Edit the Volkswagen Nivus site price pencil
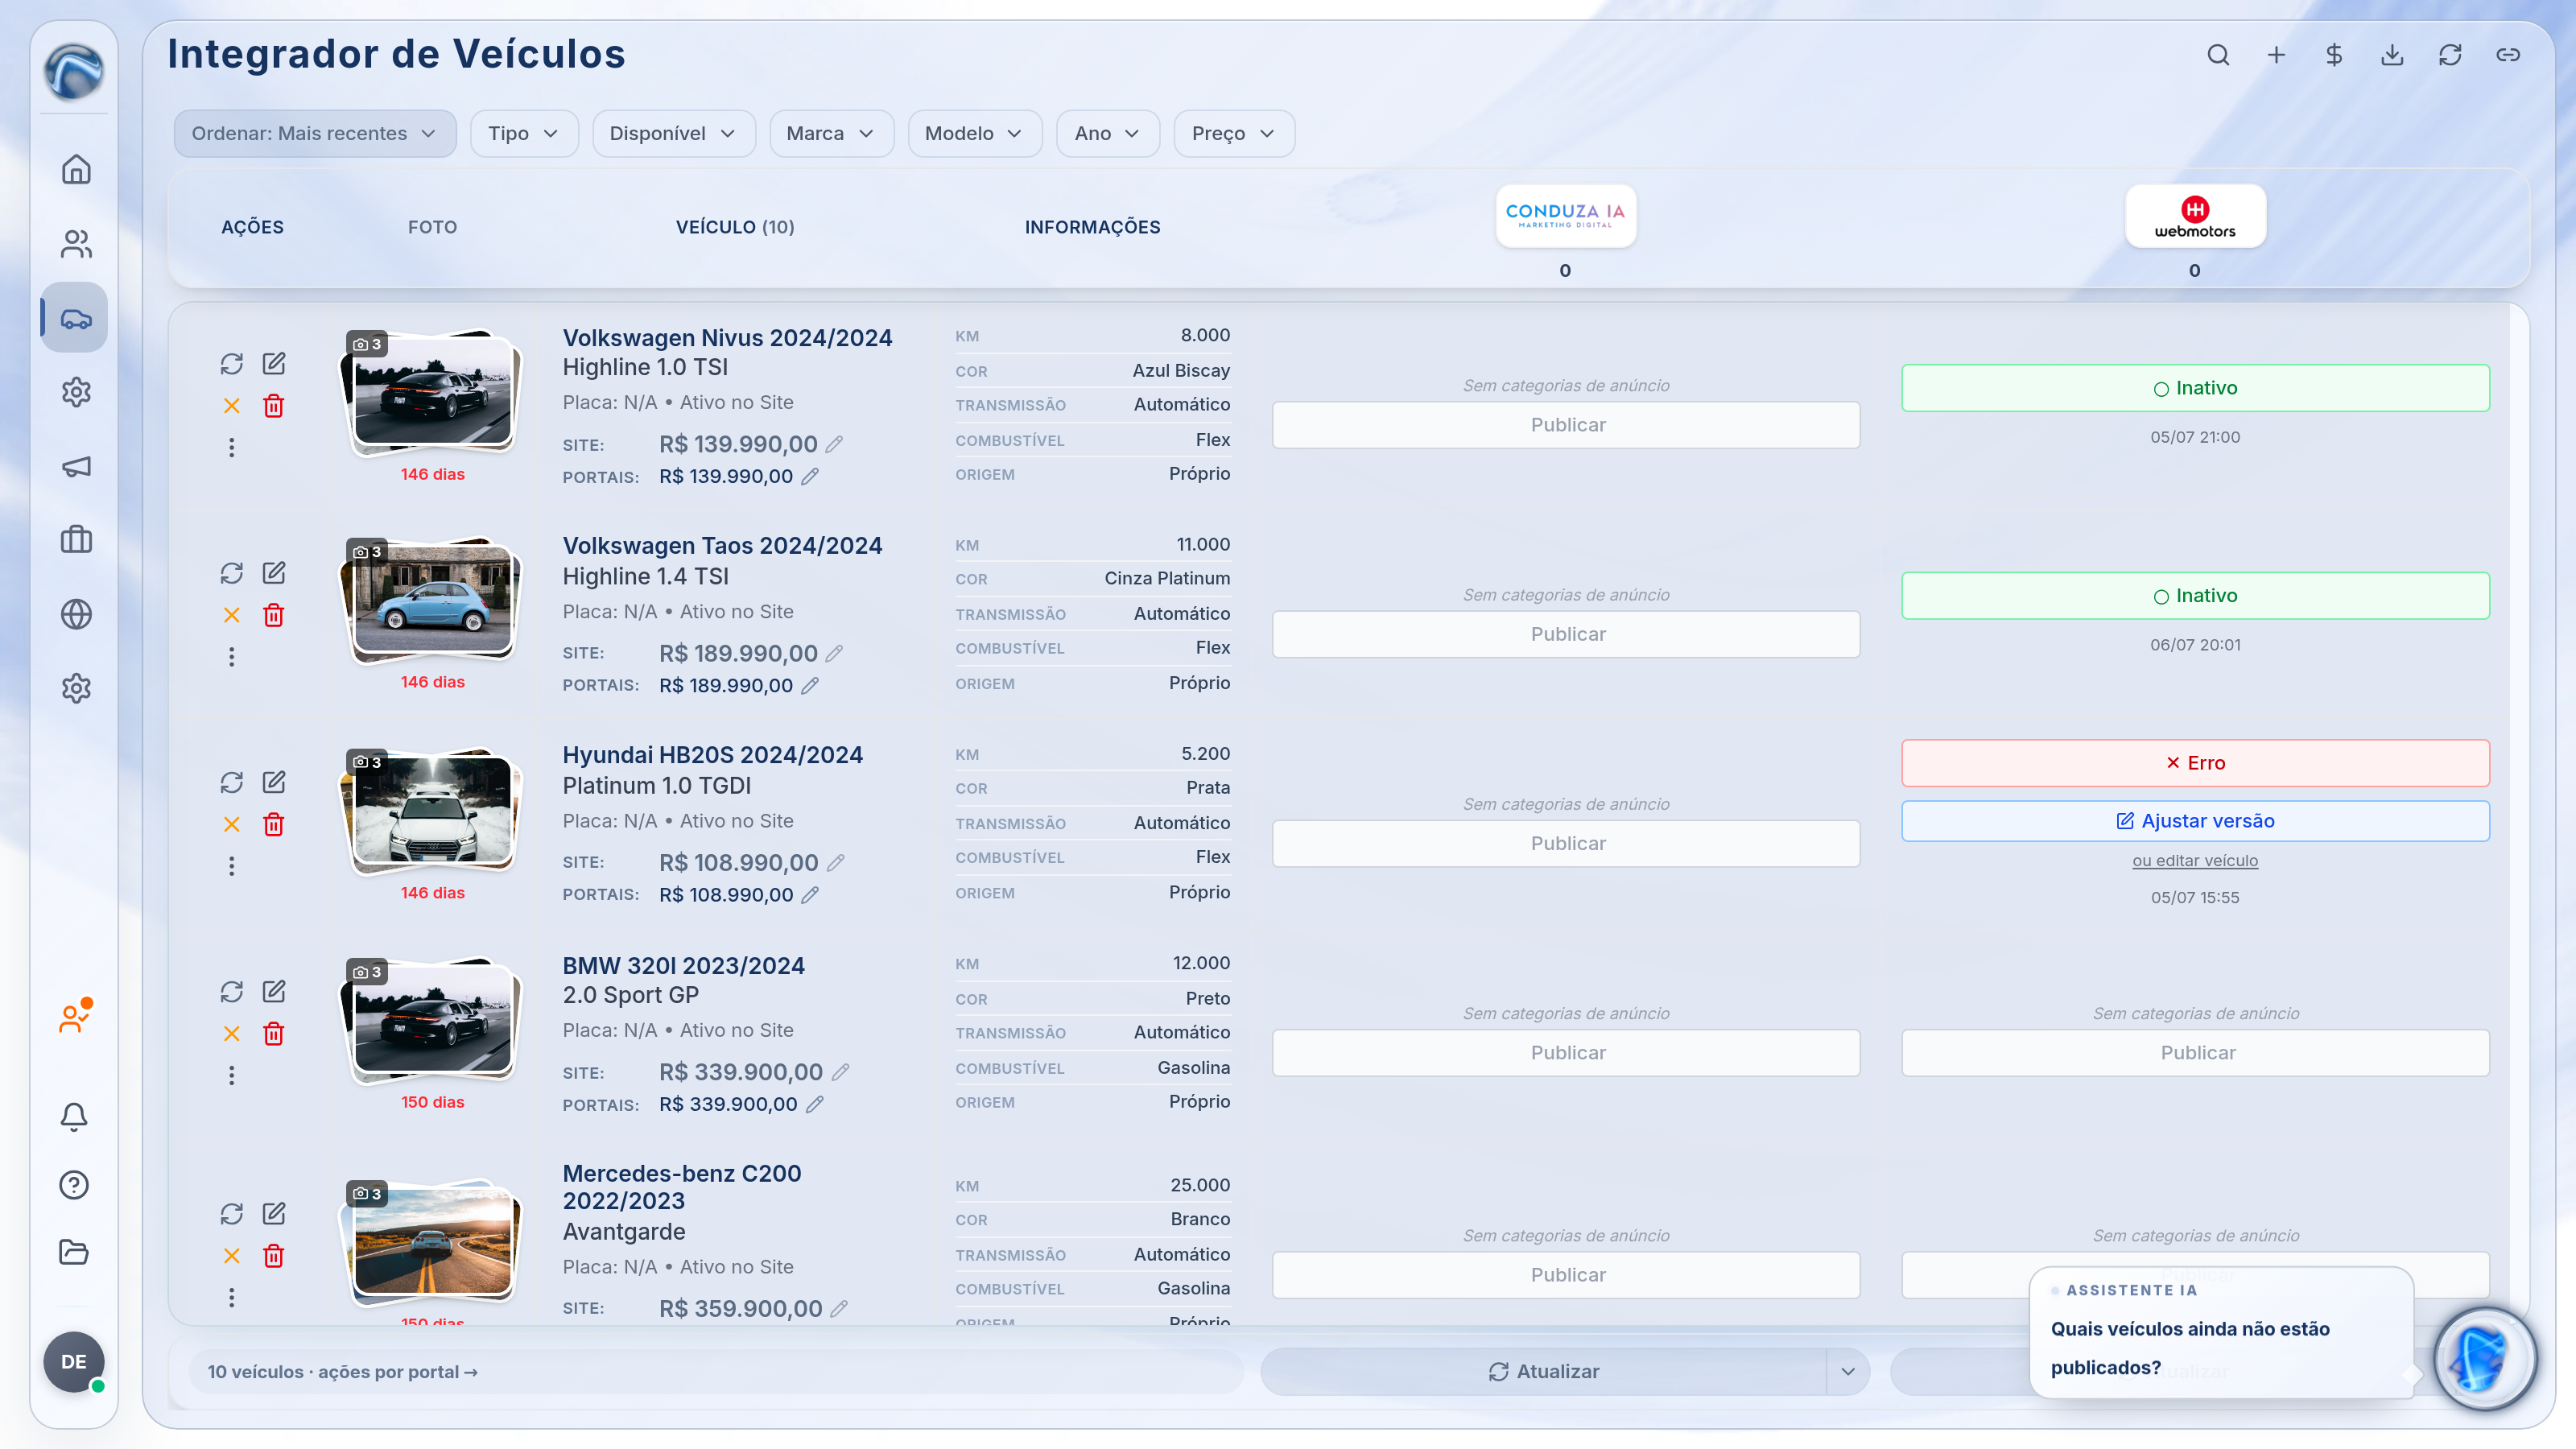 [834, 444]
